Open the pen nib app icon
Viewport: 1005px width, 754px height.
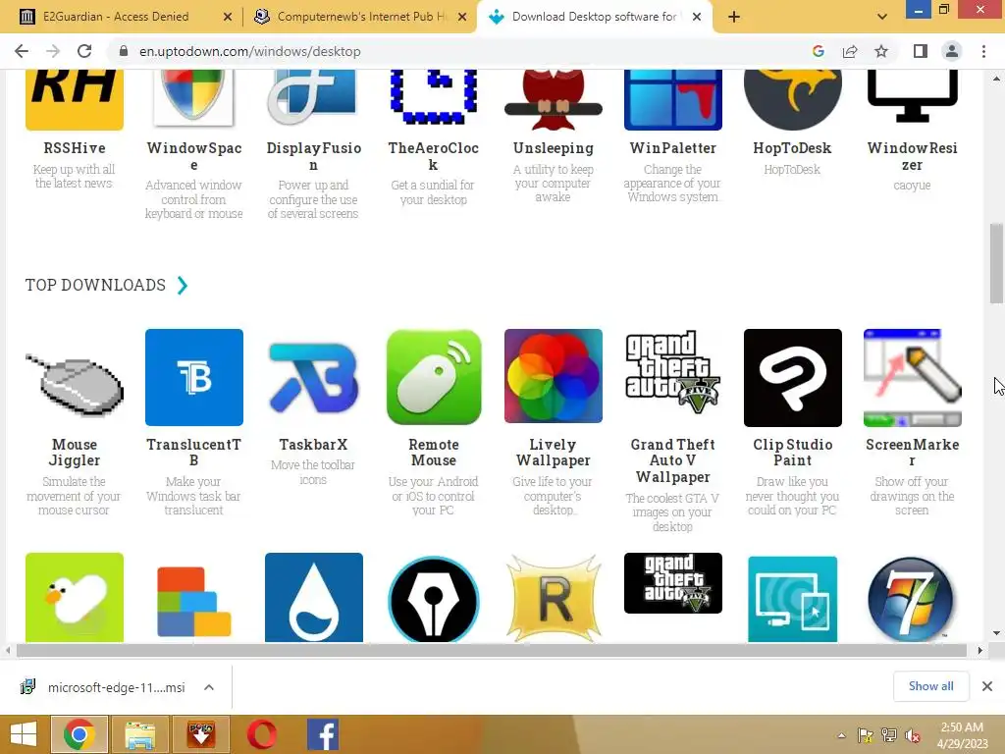click(x=434, y=599)
